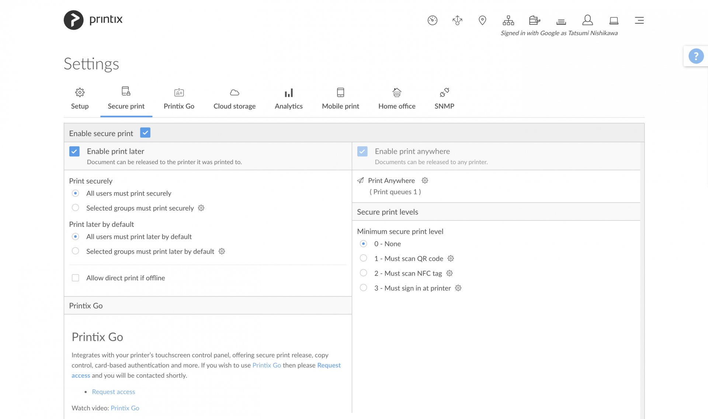
Task: Open the Printix Go video link
Action: (x=125, y=408)
